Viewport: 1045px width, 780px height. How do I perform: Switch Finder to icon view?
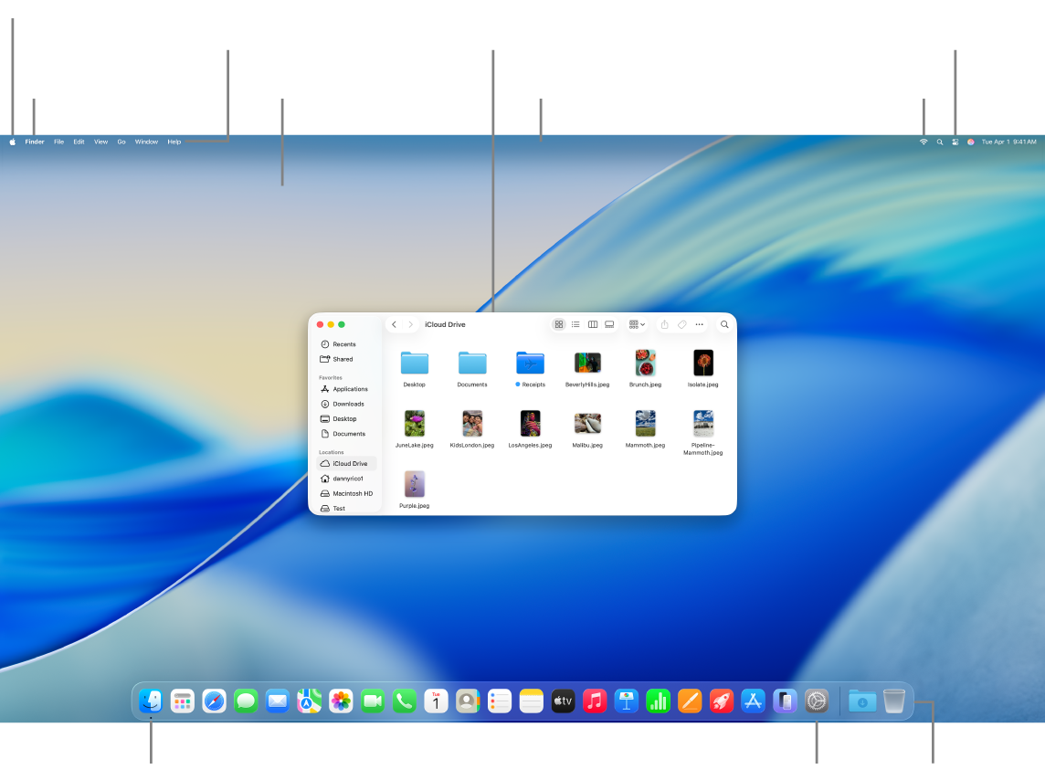(x=559, y=324)
